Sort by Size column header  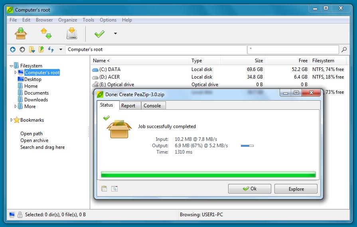[x=243, y=61]
